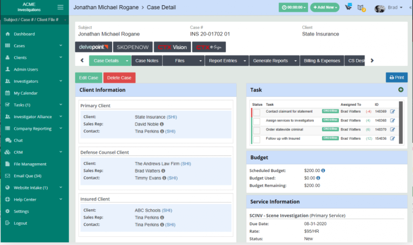
Task: Show info icon beside Brad Watters sales rep
Action: point(163,171)
